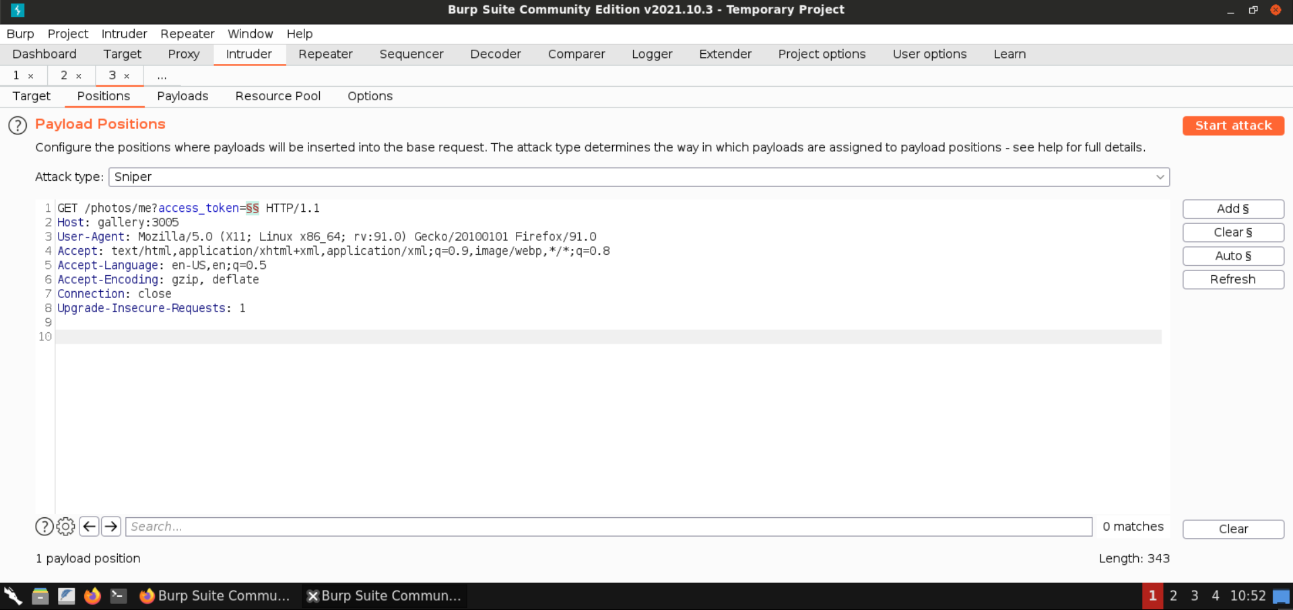Go to next search match arrow

click(111, 527)
